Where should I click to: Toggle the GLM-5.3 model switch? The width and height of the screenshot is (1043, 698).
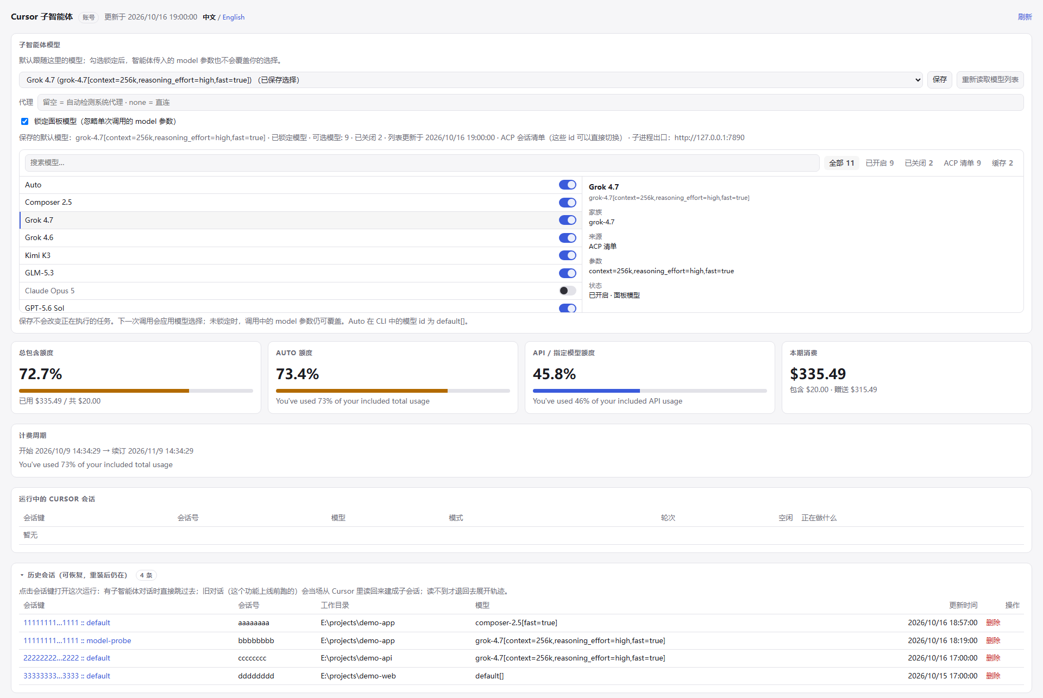pos(567,273)
